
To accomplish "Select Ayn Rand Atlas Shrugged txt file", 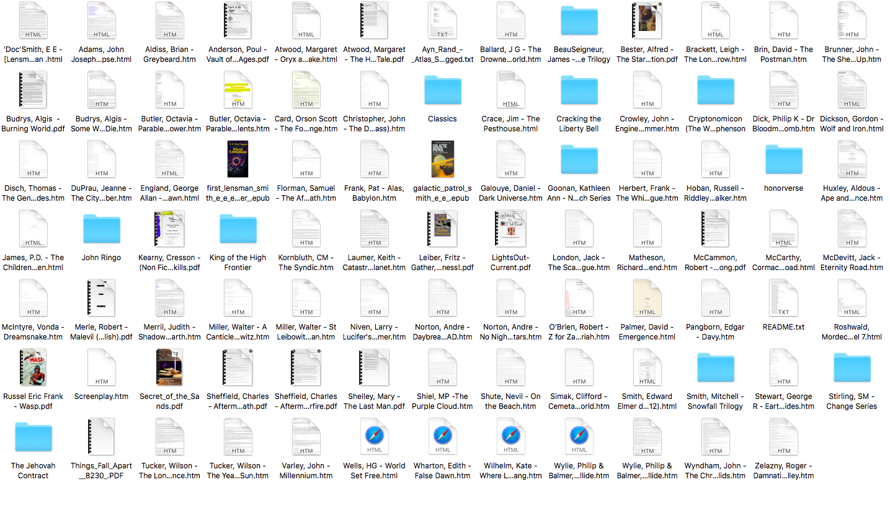I will click(x=442, y=20).
